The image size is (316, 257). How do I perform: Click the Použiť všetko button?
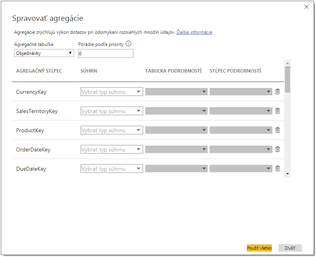pos(259,248)
